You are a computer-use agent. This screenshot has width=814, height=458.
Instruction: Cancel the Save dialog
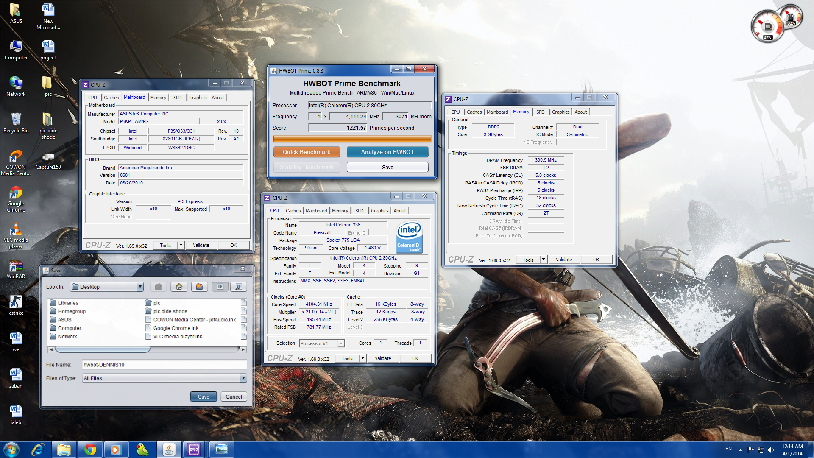(x=234, y=397)
